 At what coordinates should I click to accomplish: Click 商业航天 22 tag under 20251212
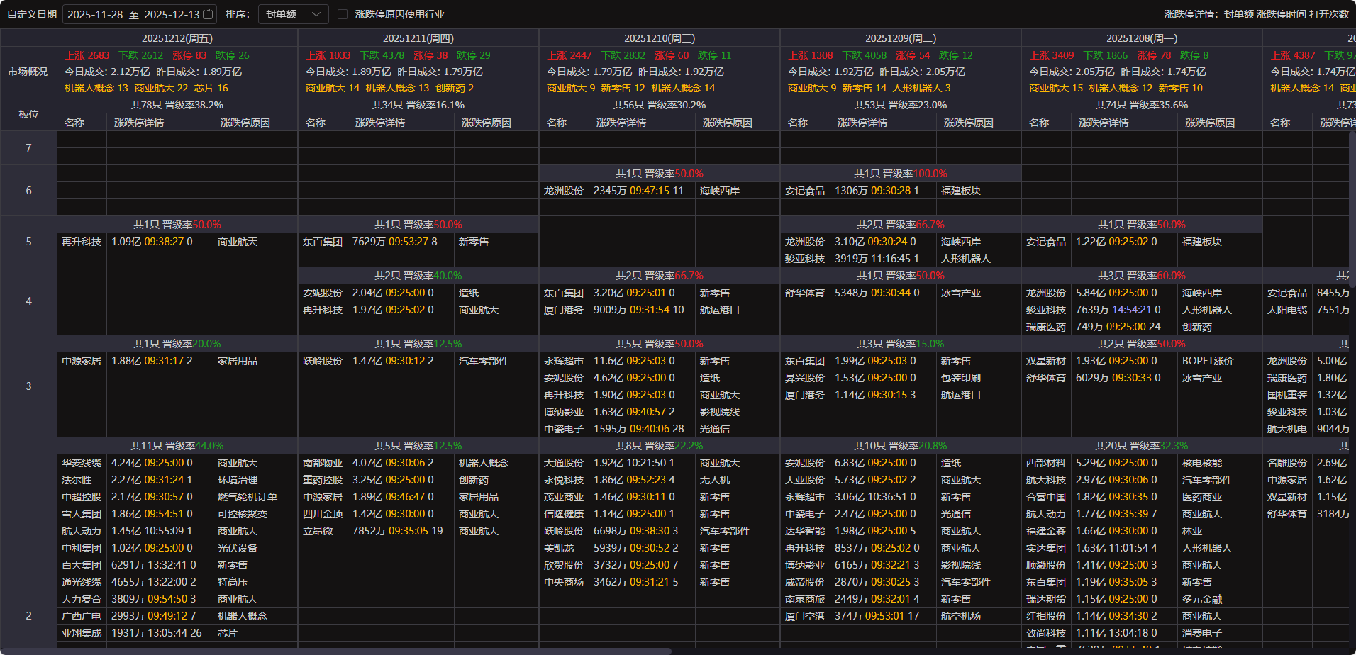coord(161,88)
